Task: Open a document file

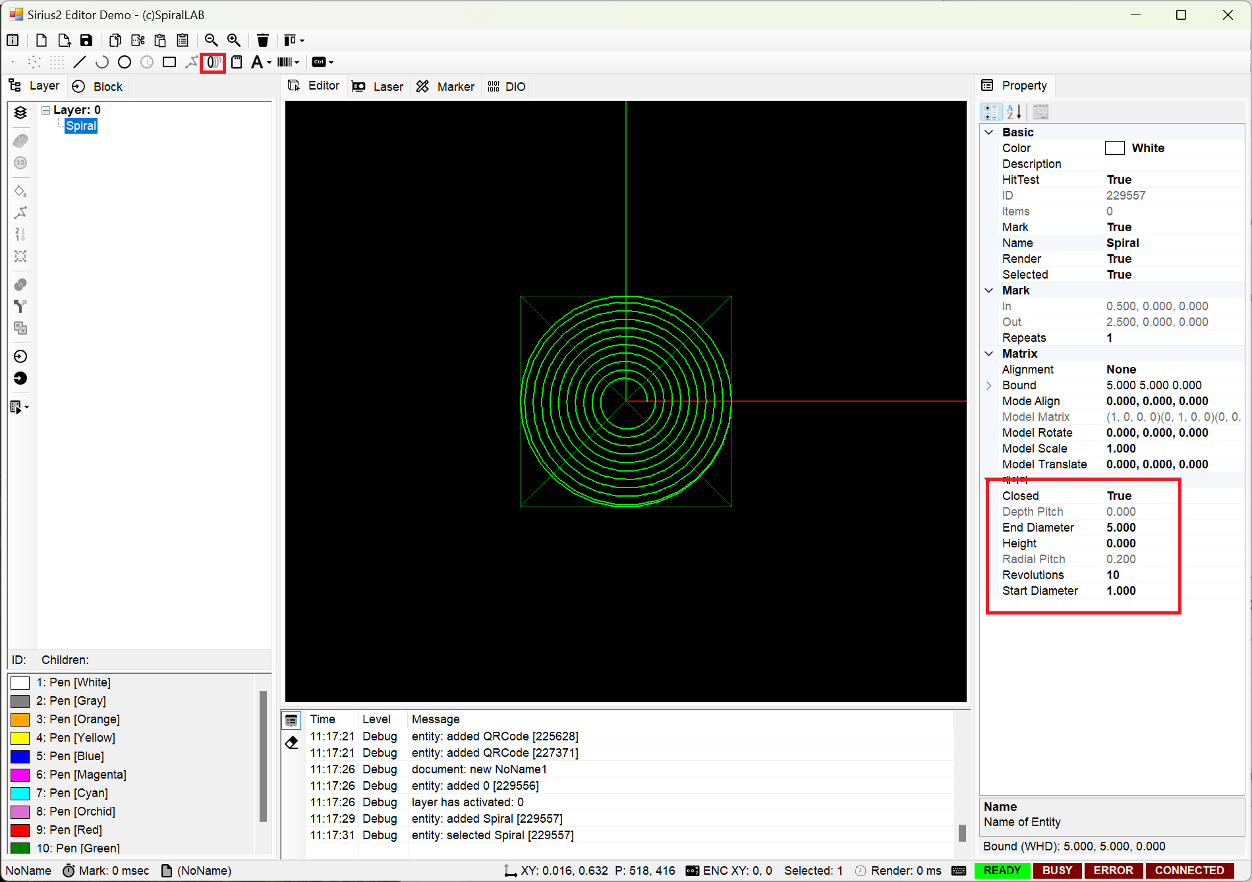Action: point(64,40)
